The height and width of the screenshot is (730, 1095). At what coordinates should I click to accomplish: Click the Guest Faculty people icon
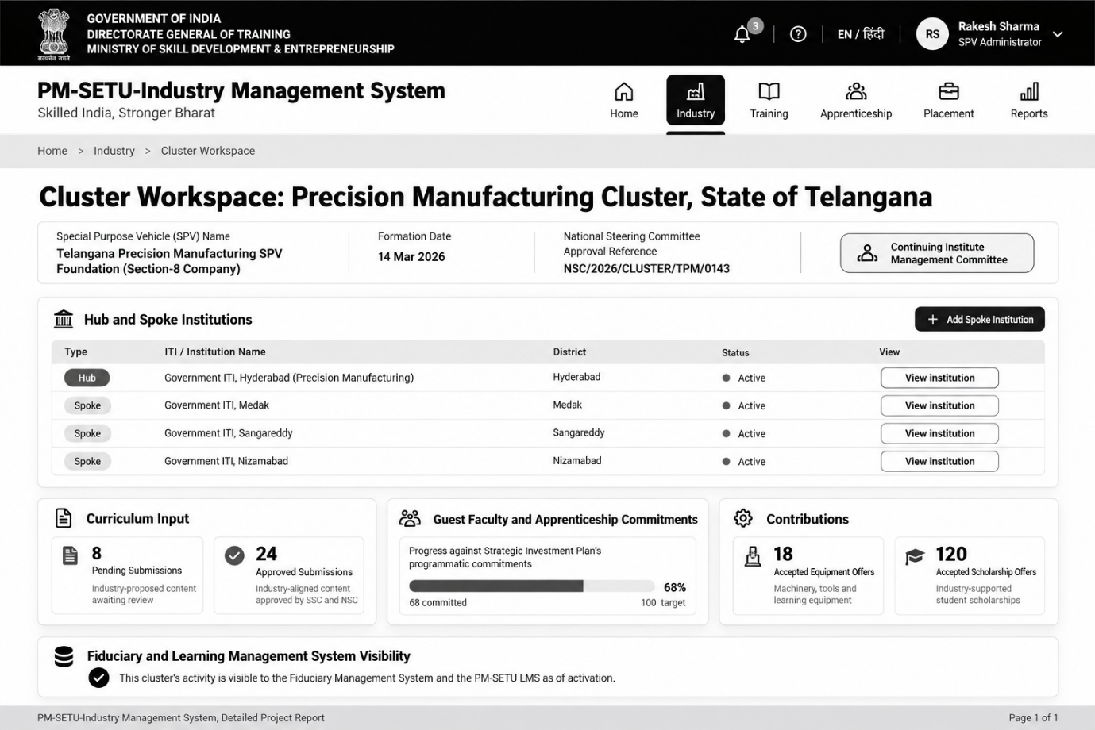tap(410, 519)
